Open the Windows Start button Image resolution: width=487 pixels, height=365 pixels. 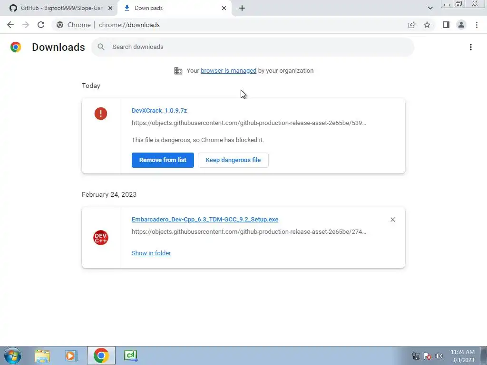pyautogui.click(x=13, y=355)
